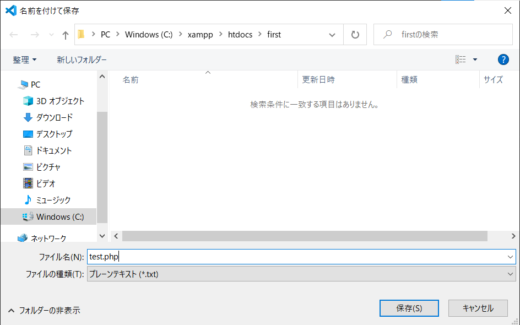Click the refresh button beside address bar

355,35
